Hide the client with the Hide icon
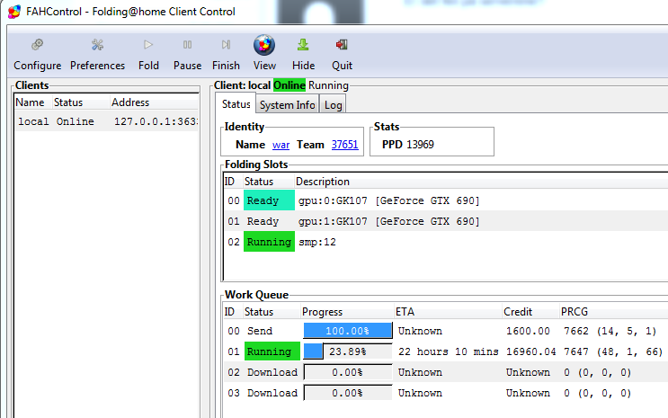Image resolution: width=668 pixels, height=418 pixels. coord(303,45)
